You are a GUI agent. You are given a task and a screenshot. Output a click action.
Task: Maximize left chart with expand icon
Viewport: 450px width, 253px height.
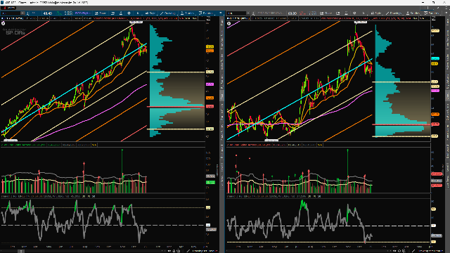[x=209, y=19]
